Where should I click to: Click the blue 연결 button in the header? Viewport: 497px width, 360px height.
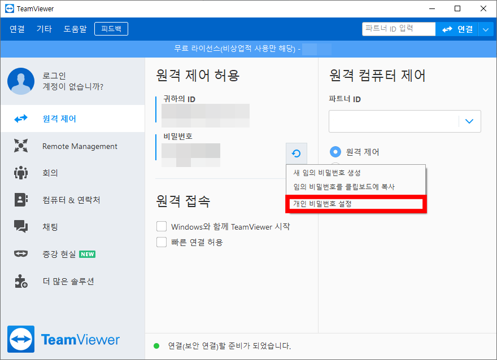(457, 29)
